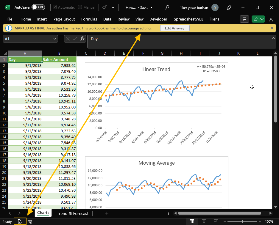Click the IY user account avatar
Image resolution: width=279 pixels, height=225 pixels.
click(x=215, y=7)
